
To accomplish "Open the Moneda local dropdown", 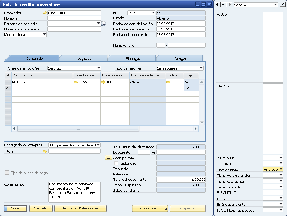I will [44, 34].
